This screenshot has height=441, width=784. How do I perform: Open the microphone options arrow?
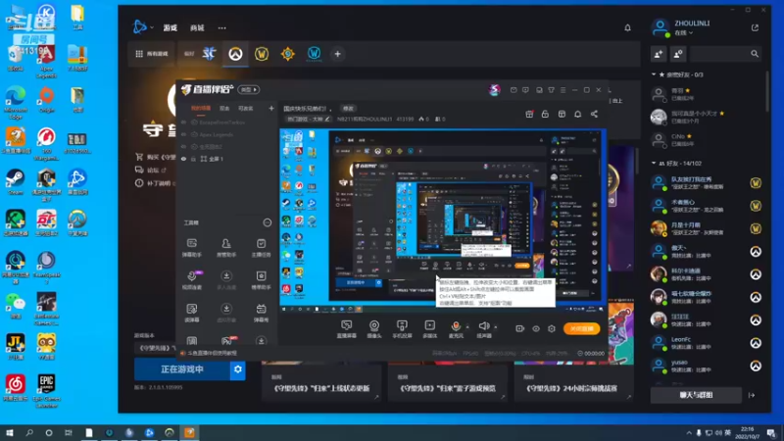[x=467, y=327]
